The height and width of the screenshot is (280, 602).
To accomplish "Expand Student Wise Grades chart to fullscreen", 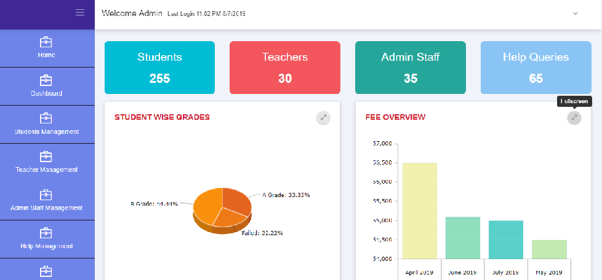I will tap(323, 118).
